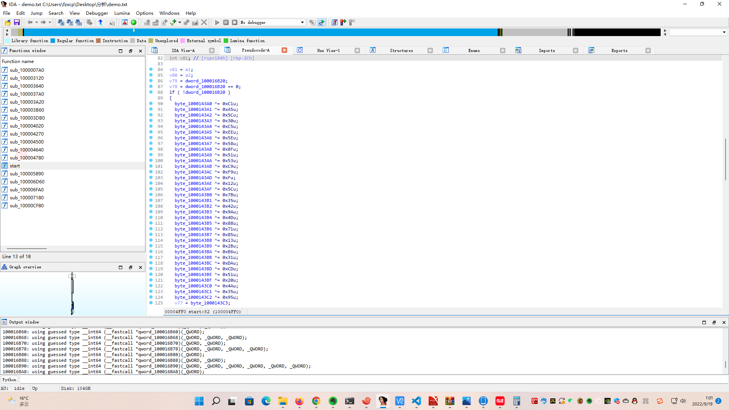Toggle breakpoint dot at line 125
Viewport: 729px width, 410px height.
[x=151, y=303]
